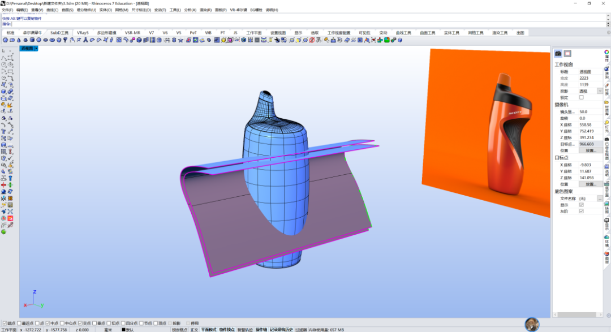Click the 操作轴 gumball status button

pyautogui.click(x=261, y=330)
